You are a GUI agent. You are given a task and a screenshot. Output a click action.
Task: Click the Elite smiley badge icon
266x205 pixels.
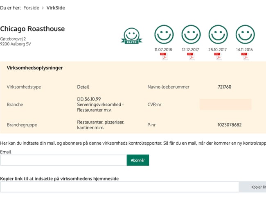click(x=132, y=36)
